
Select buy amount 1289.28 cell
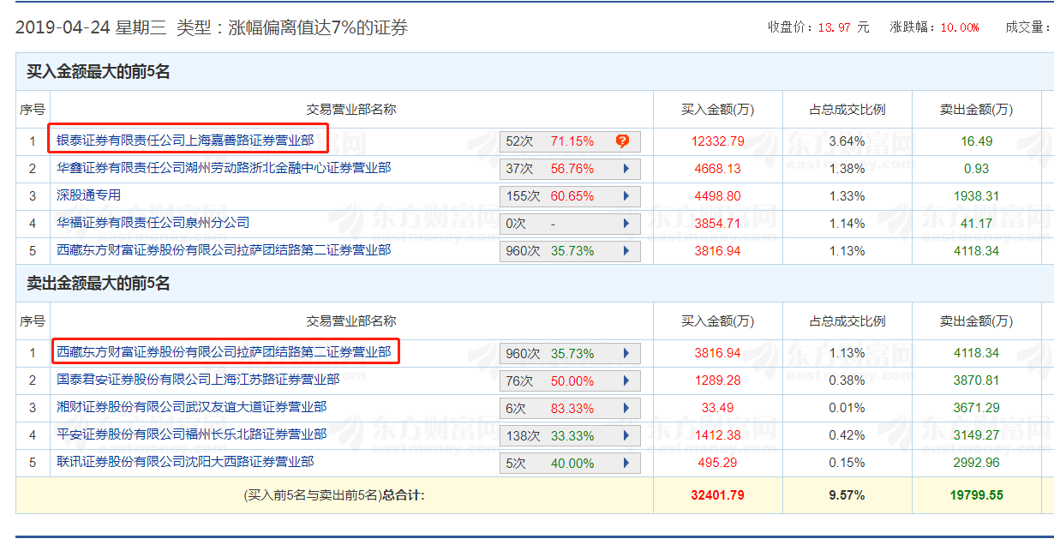tap(717, 380)
